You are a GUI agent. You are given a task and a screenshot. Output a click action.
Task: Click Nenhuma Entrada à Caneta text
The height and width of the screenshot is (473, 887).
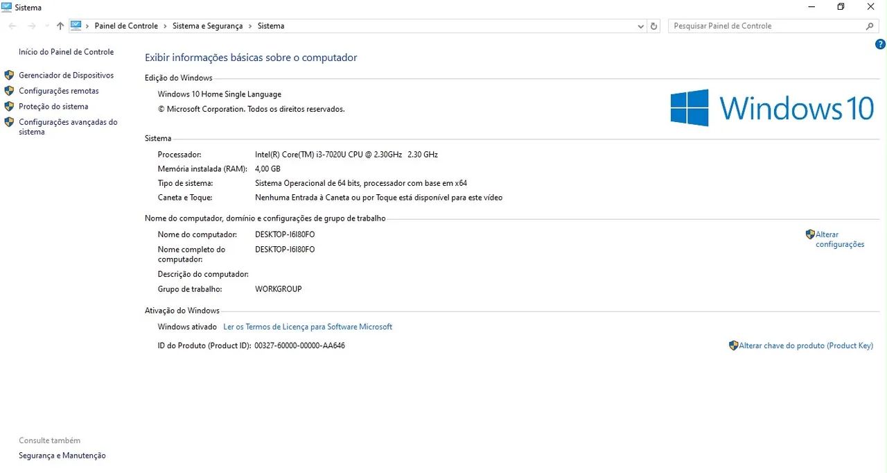(378, 198)
